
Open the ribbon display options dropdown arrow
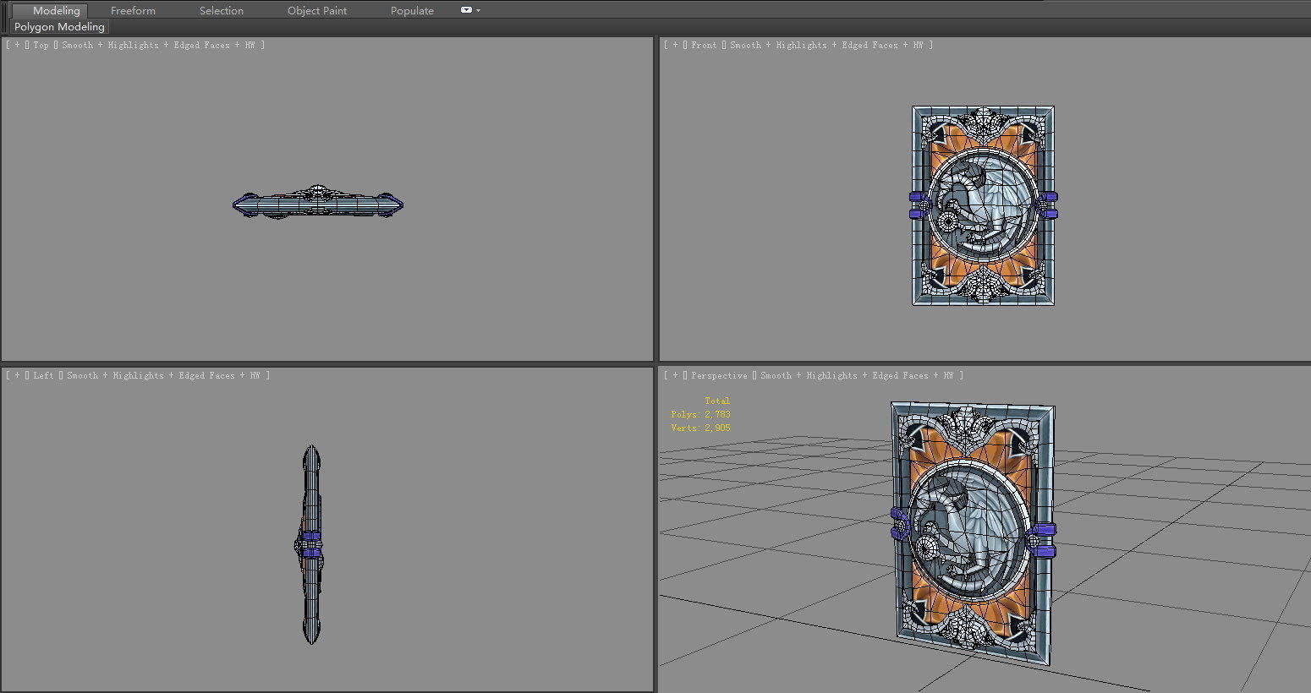[479, 10]
